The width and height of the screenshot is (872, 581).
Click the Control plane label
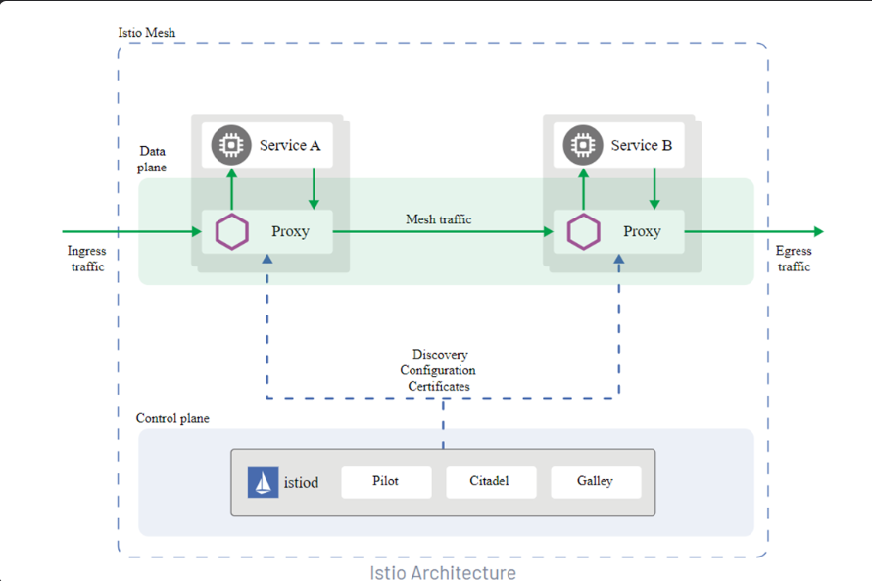[x=172, y=418]
